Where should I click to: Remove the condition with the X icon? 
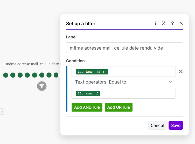(x=181, y=71)
